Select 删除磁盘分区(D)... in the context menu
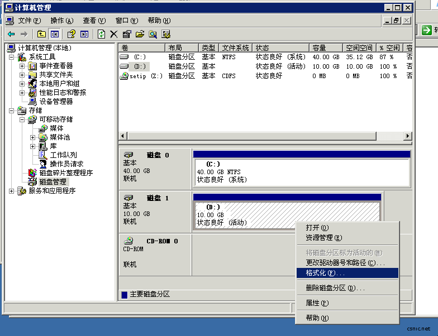Image resolution: width=438 pixels, height=336 pixels. [x=335, y=289]
